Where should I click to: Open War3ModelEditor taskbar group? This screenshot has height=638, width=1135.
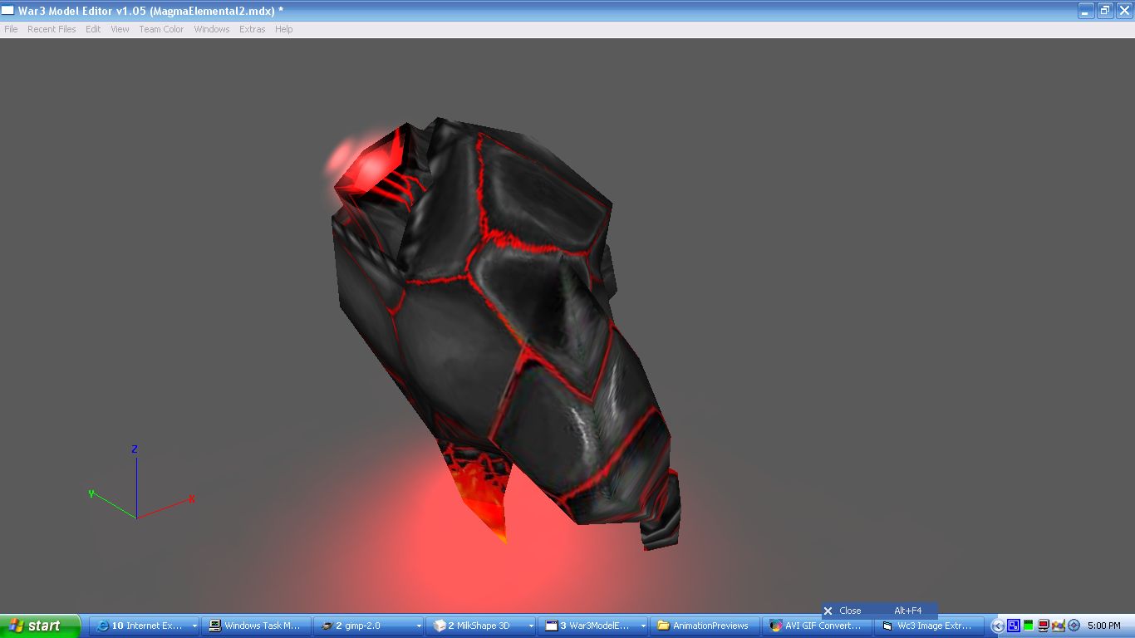(x=593, y=626)
